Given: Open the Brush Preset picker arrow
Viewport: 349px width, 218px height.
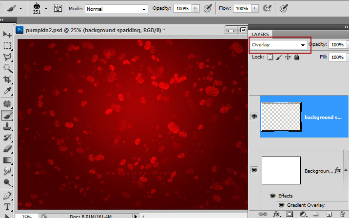Looking at the screenshot, I should coord(46,8).
